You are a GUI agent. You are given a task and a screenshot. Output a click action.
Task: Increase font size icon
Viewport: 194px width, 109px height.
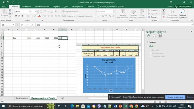click(x=38, y=12)
